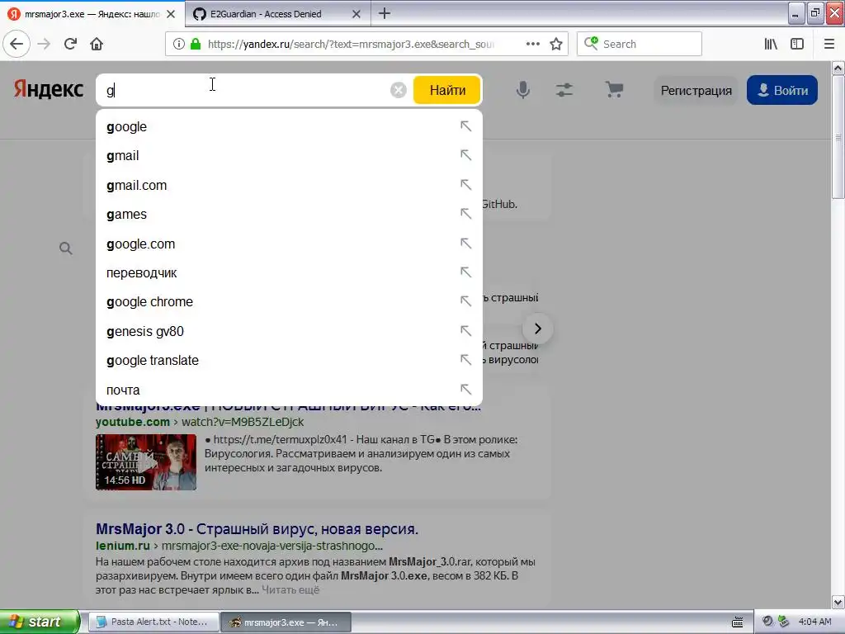Click the magnifier icon beside results

(x=66, y=248)
